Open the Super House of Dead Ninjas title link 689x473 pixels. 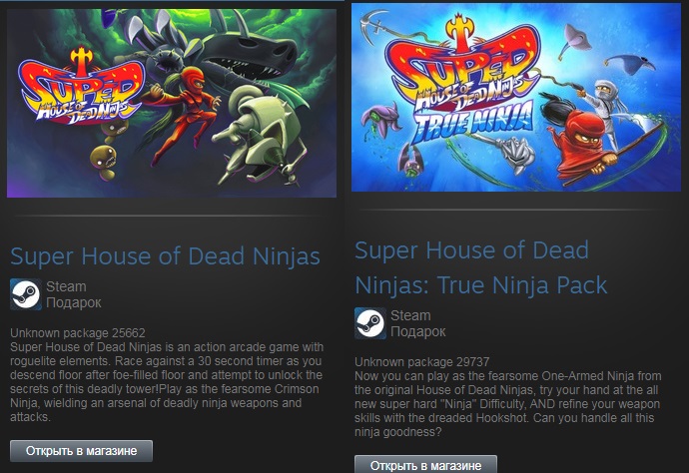tap(165, 256)
